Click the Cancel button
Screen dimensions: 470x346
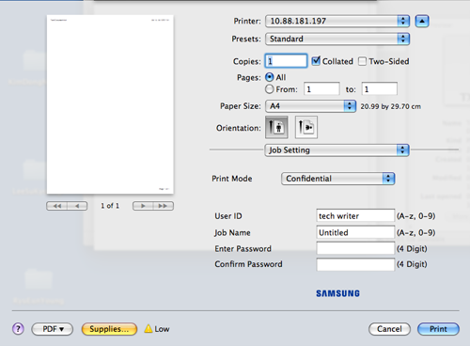tap(389, 329)
